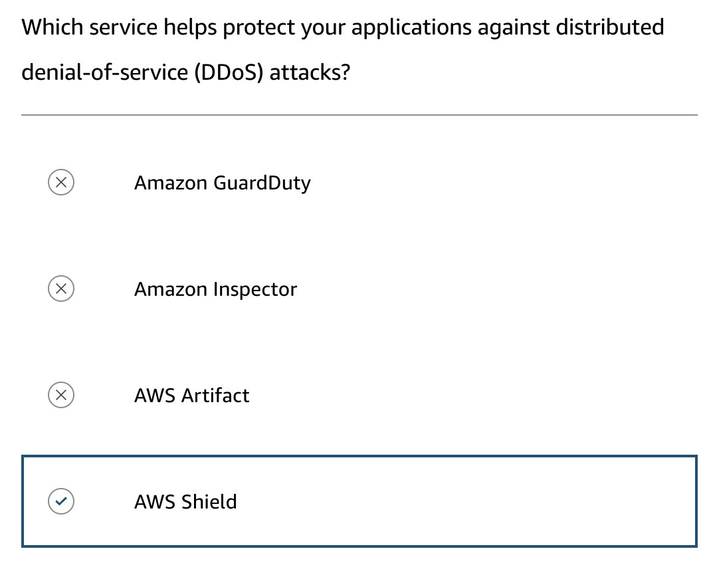The image size is (715, 585).
Task: Click the horizontal divider below the question
Action: tap(359, 115)
